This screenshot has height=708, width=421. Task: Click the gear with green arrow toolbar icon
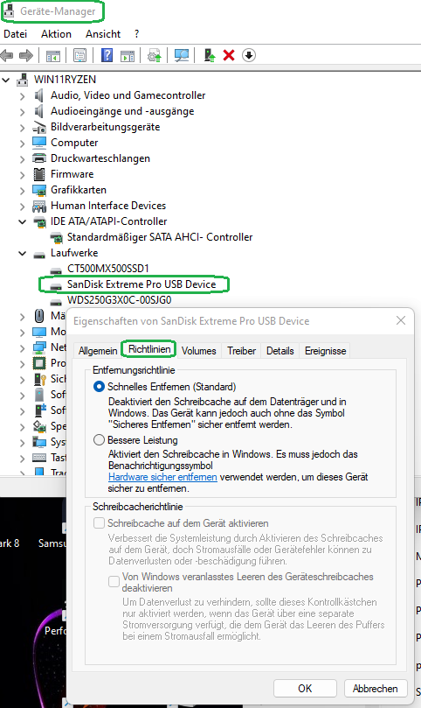tap(155, 55)
